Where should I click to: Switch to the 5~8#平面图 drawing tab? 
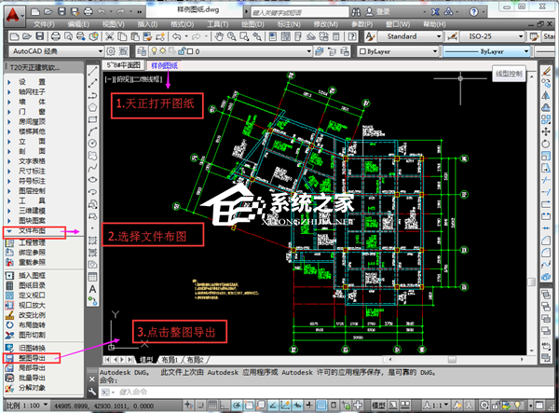(123, 65)
